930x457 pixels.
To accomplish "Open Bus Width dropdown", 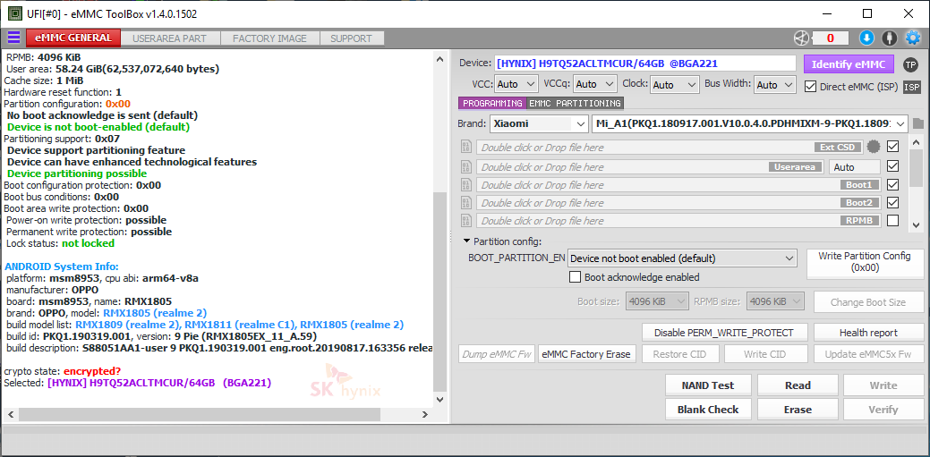I will (774, 85).
